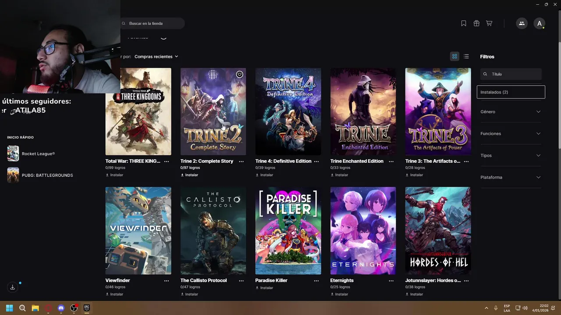Click the Viewfinder title text

pyautogui.click(x=118, y=281)
